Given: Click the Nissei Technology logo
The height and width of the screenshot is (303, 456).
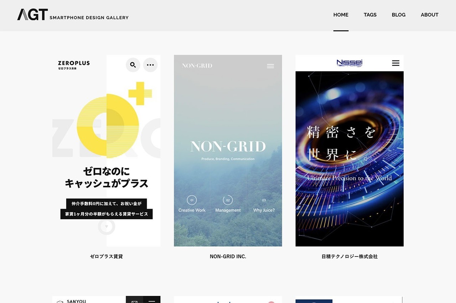Looking at the screenshot, I should coord(349,63).
